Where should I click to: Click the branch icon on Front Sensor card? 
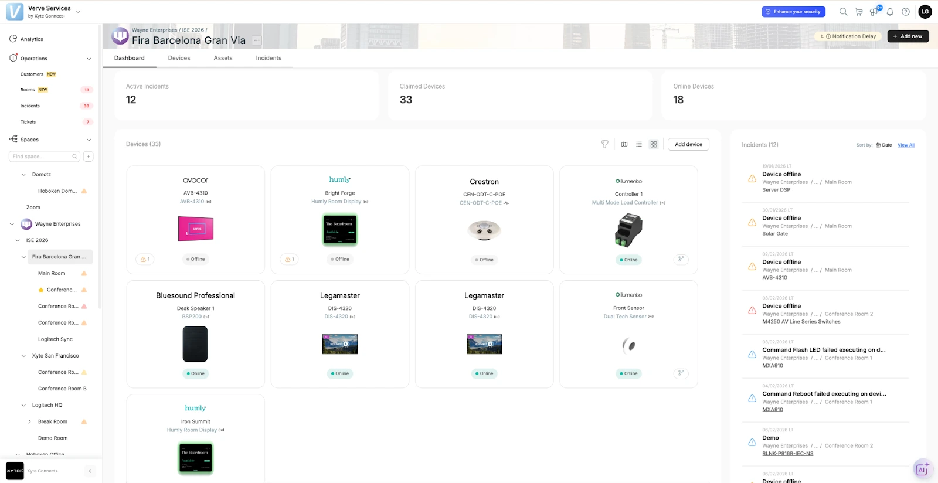tap(681, 373)
